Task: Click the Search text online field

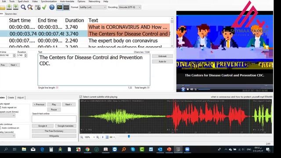Action: [x=54, y=119]
